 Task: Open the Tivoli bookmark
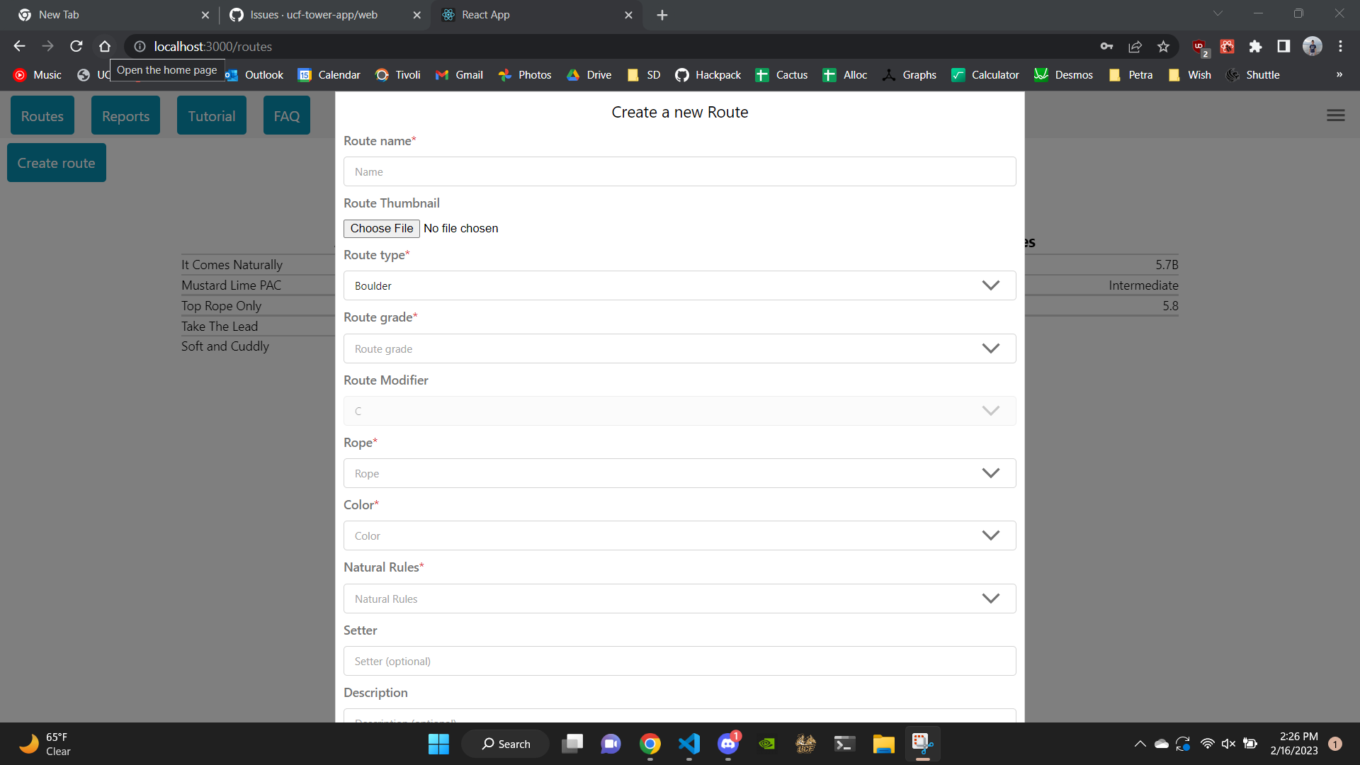(x=397, y=74)
